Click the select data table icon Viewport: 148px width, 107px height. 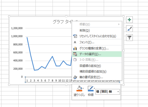pyautogui.click(x=75, y=54)
